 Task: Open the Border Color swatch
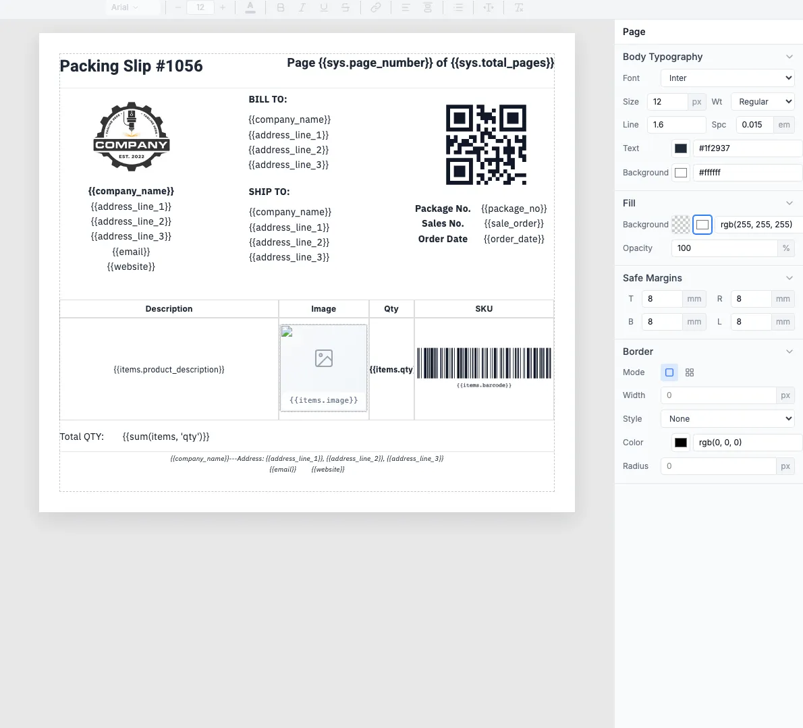click(x=680, y=442)
